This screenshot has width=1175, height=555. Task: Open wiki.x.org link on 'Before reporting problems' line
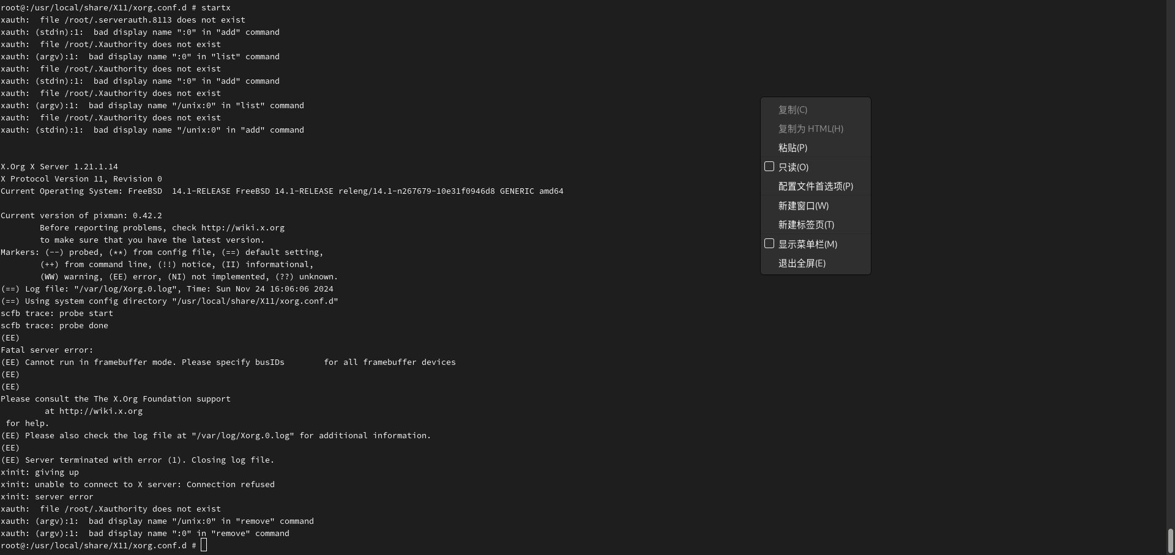[242, 228]
